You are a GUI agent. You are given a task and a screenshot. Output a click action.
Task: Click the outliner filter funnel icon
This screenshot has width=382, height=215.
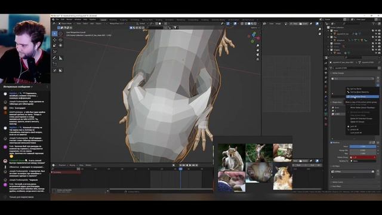click(374, 24)
